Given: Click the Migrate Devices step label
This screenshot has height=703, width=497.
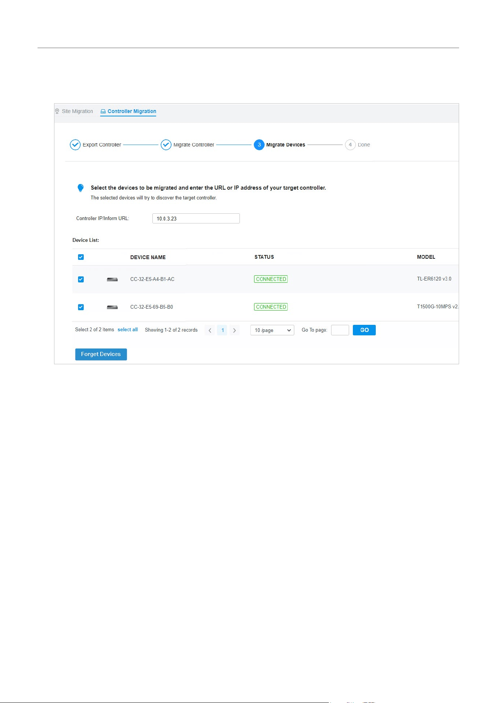Looking at the screenshot, I should tap(286, 145).
